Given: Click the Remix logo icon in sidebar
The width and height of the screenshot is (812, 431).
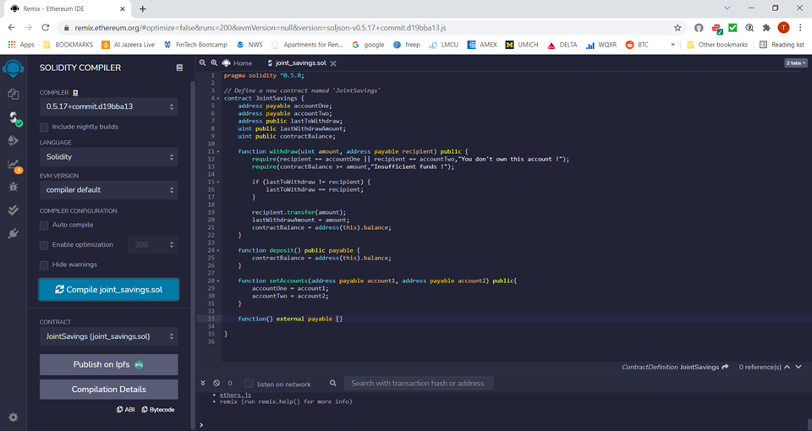Looking at the screenshot, I should [13, 68].
